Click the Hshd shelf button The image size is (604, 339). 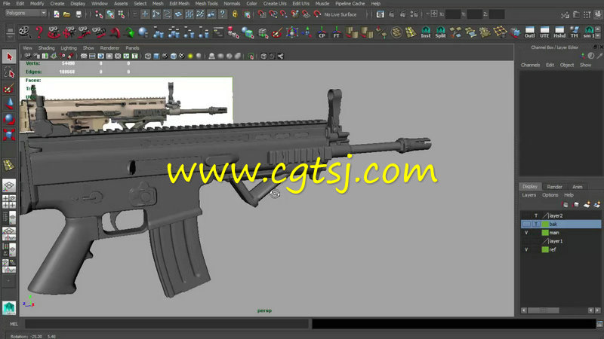click(x=559, y=32)
